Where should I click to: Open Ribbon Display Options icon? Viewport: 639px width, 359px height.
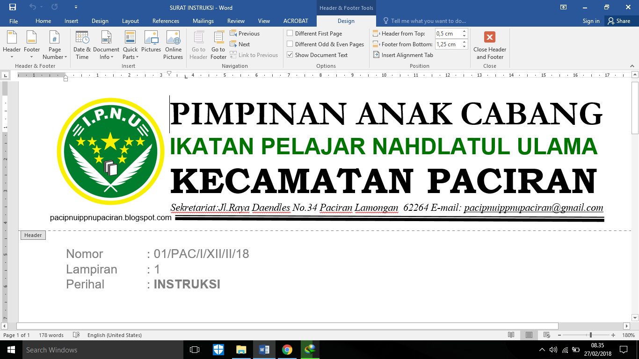(564, 7)
